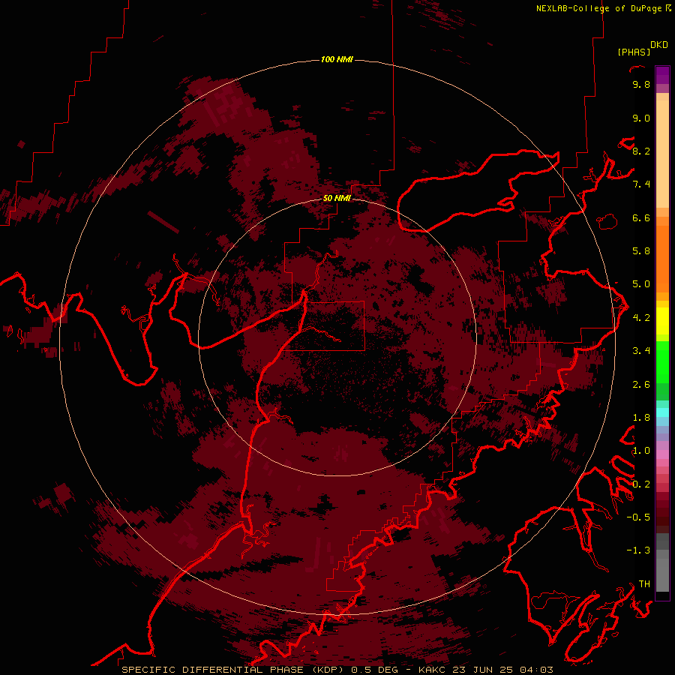
Task: Select the 8.2 value on the scale
Action: (641, 151)
